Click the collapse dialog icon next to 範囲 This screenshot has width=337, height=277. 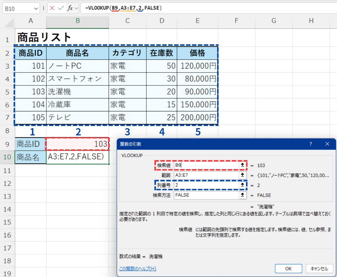242,175
